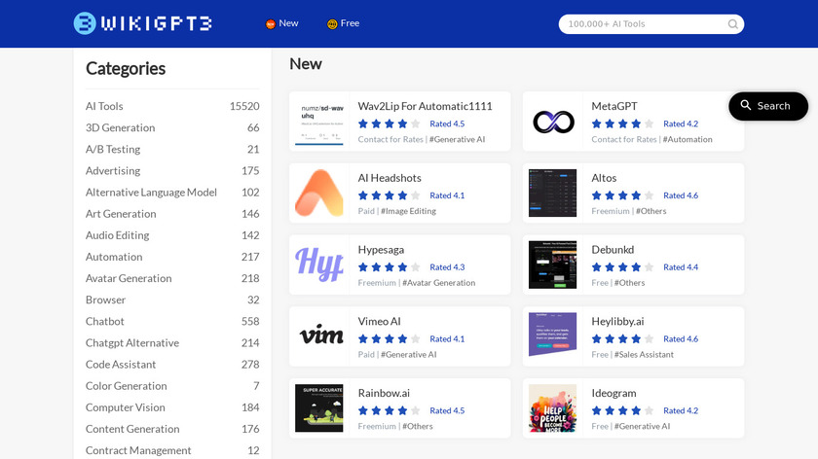
Task: Open the Free menu item
Action: tap(343, 23)
